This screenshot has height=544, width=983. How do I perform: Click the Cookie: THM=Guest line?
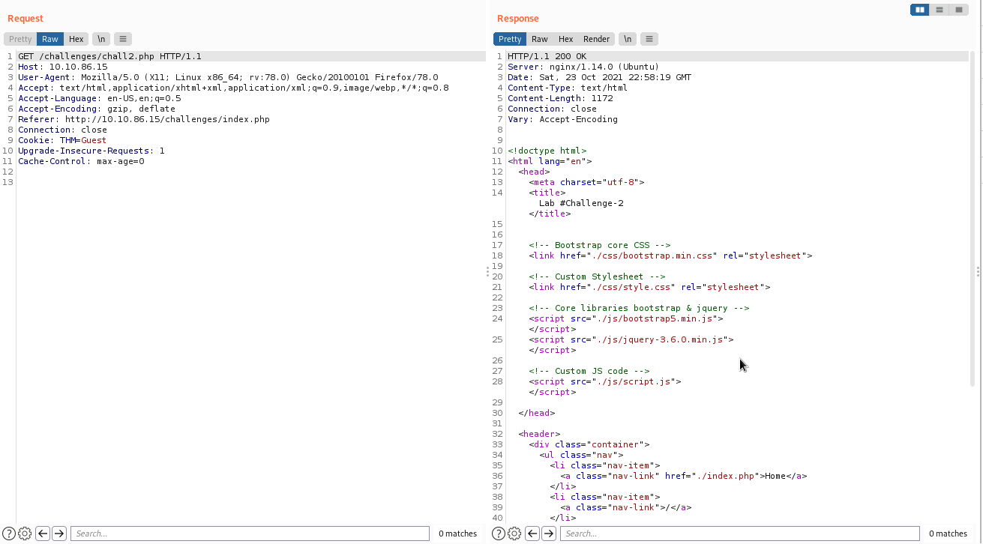pyautogui.click(x=62, y=140)
